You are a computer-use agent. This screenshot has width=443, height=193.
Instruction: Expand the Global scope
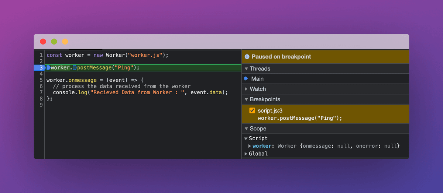pos(246,154)
